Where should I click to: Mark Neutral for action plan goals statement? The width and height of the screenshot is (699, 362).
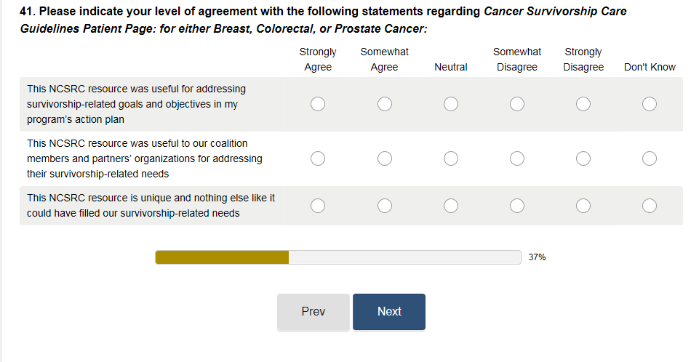(x=451, y=105)
